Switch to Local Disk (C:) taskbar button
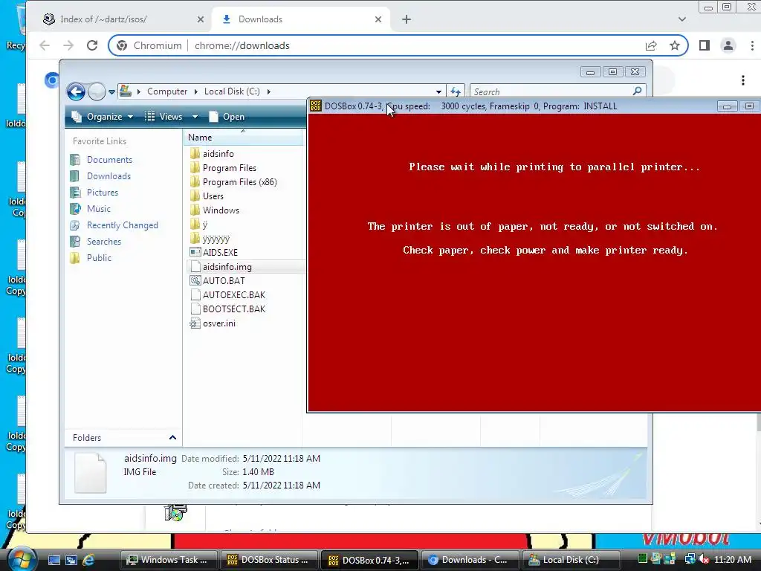Viewport: 761px width, 571px height. (x=571, y=560)
